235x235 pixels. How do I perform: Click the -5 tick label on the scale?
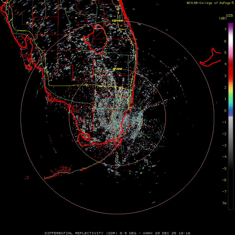pyautogui.click(x=224, y=169)
